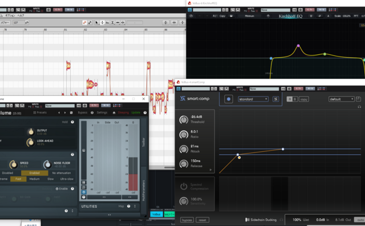Screen dimensions: 365x226
Task: Select the Melodyne amplitude tool
Action: click(112, 23)
